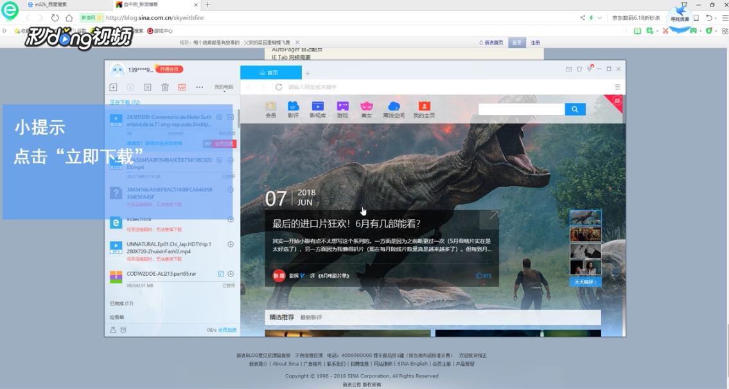Open the hamburger menu in Xunlei browser

click(x=617, y=87)
